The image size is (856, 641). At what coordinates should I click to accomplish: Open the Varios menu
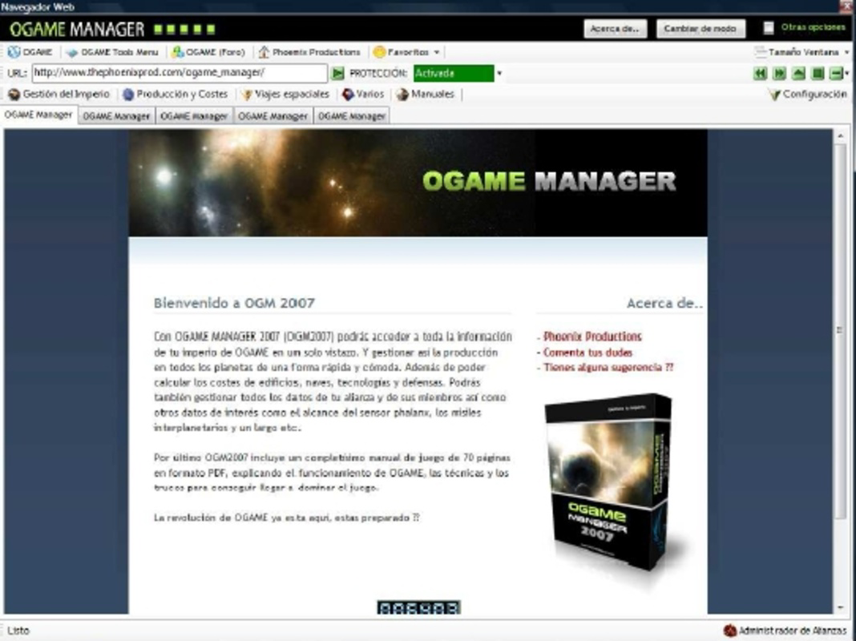[363, 95]
